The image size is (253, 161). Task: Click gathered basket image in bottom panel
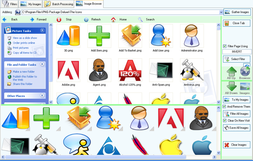79,118
